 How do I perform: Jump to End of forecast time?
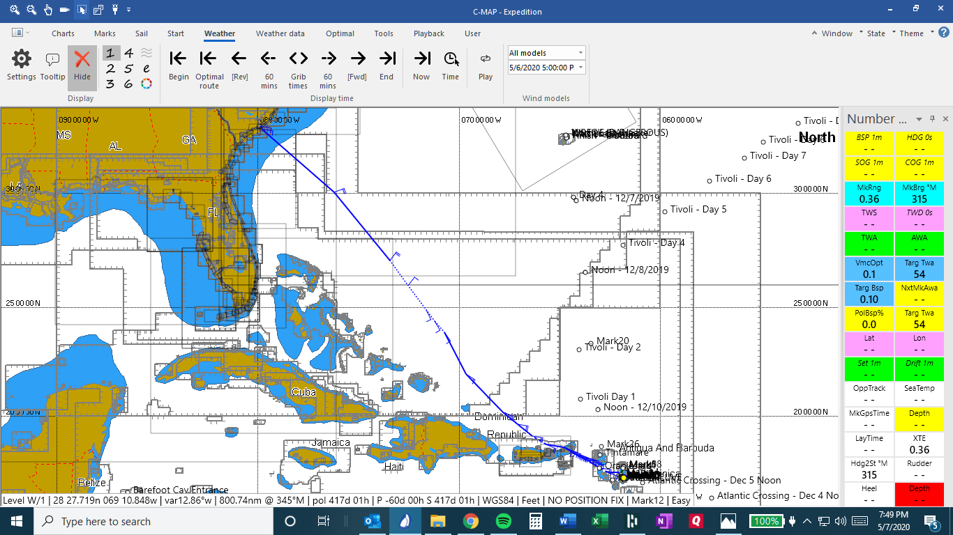[x=387, y=66]
